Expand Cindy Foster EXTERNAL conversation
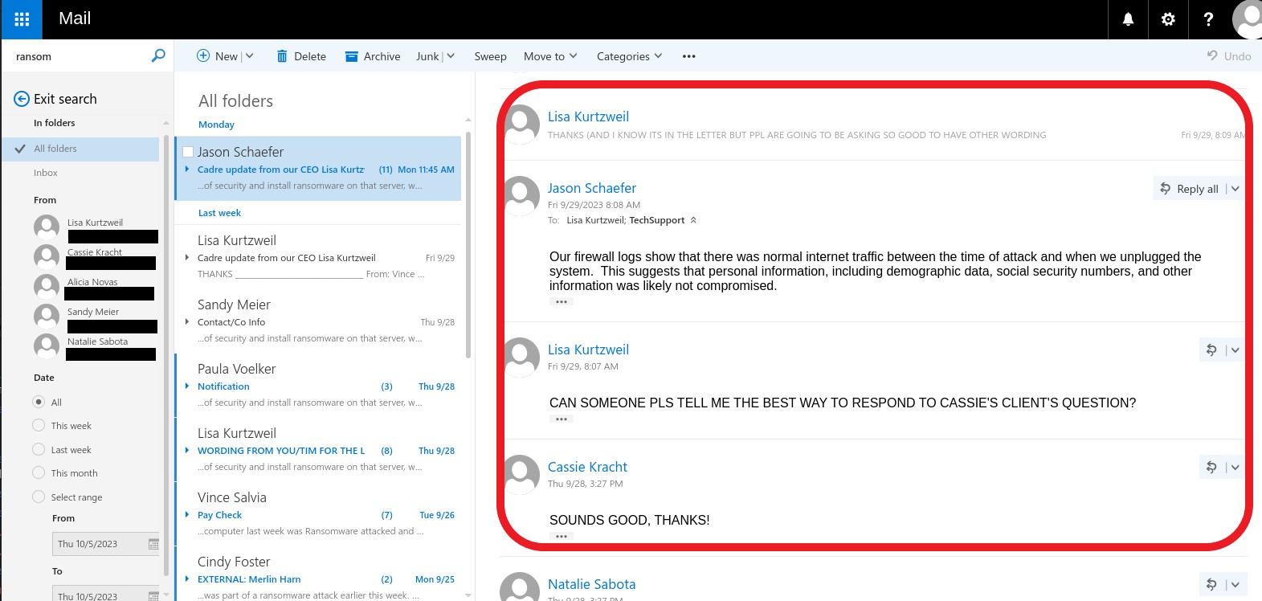 click(x=187, y=579)
